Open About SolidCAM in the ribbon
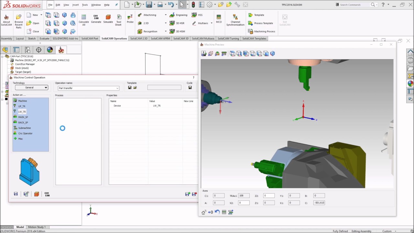The height and width of the screenshot is (233, 414). [6, 20]
